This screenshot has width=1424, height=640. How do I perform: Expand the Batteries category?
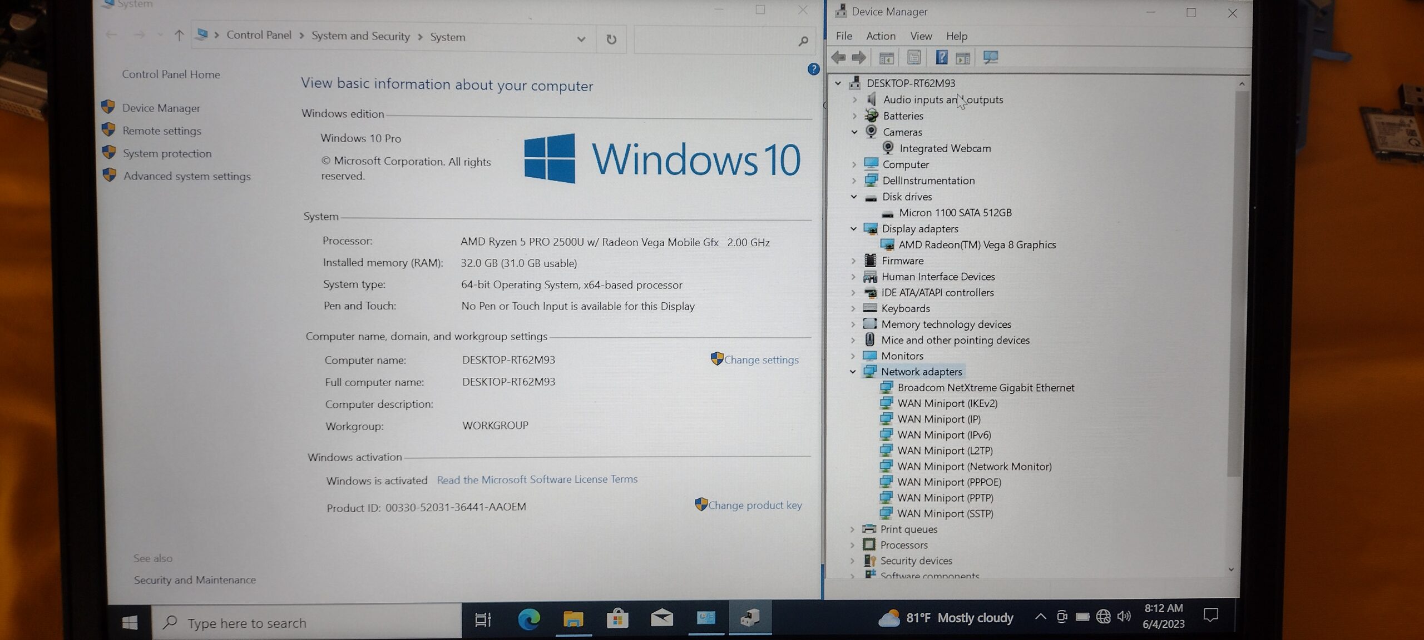(x=855, y=116)
